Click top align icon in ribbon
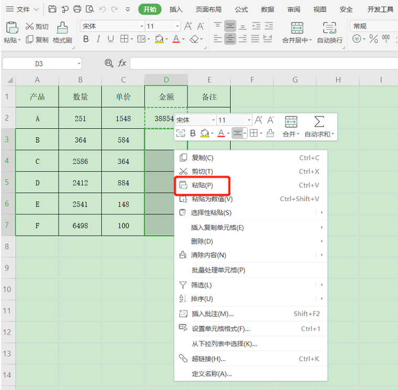 (x=217, y=26)
